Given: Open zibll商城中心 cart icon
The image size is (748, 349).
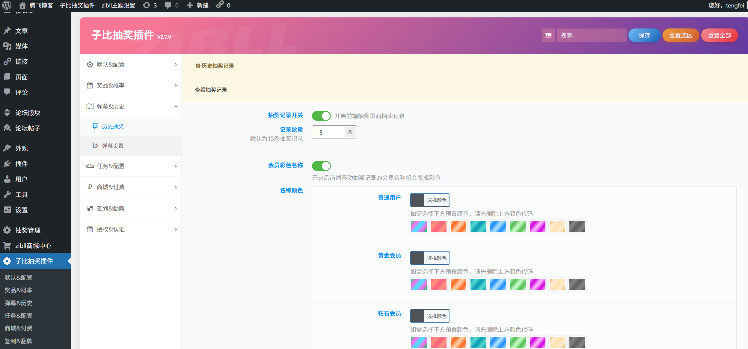Looking at the screenshot, I should pyautogui.click(x=7, y=246).
